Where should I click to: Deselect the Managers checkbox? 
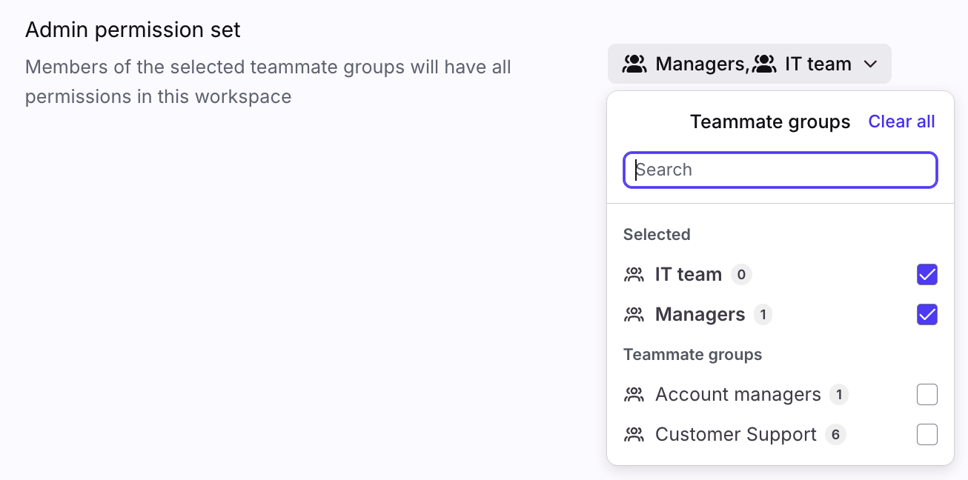pyautogui.click(x=926, y=315)
